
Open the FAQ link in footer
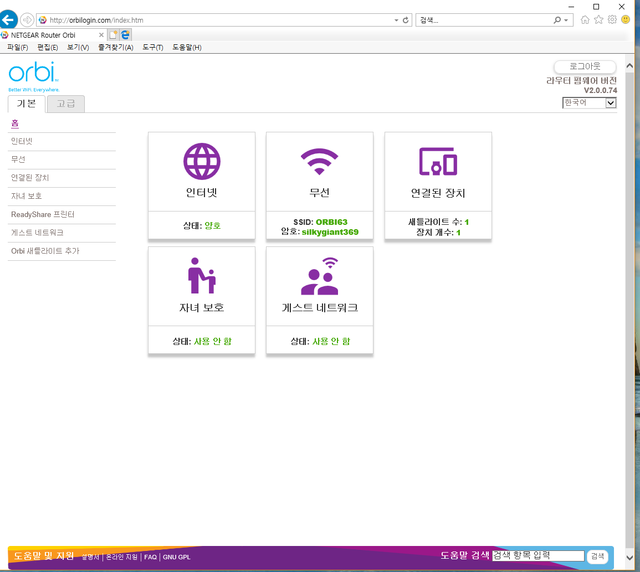coord(150,557)
